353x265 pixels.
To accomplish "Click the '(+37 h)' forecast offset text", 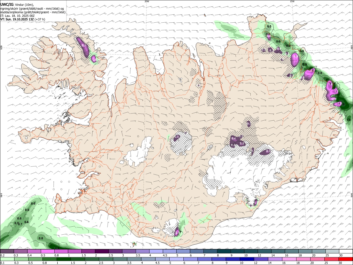I will pyautogui.click(x=40, y=19).
